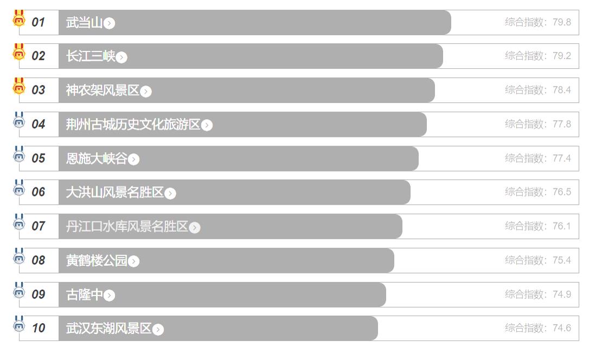Screen dimensions: 589x347
Task: Expand details arrow beside 神农架风景区
Action: point(146,91)
